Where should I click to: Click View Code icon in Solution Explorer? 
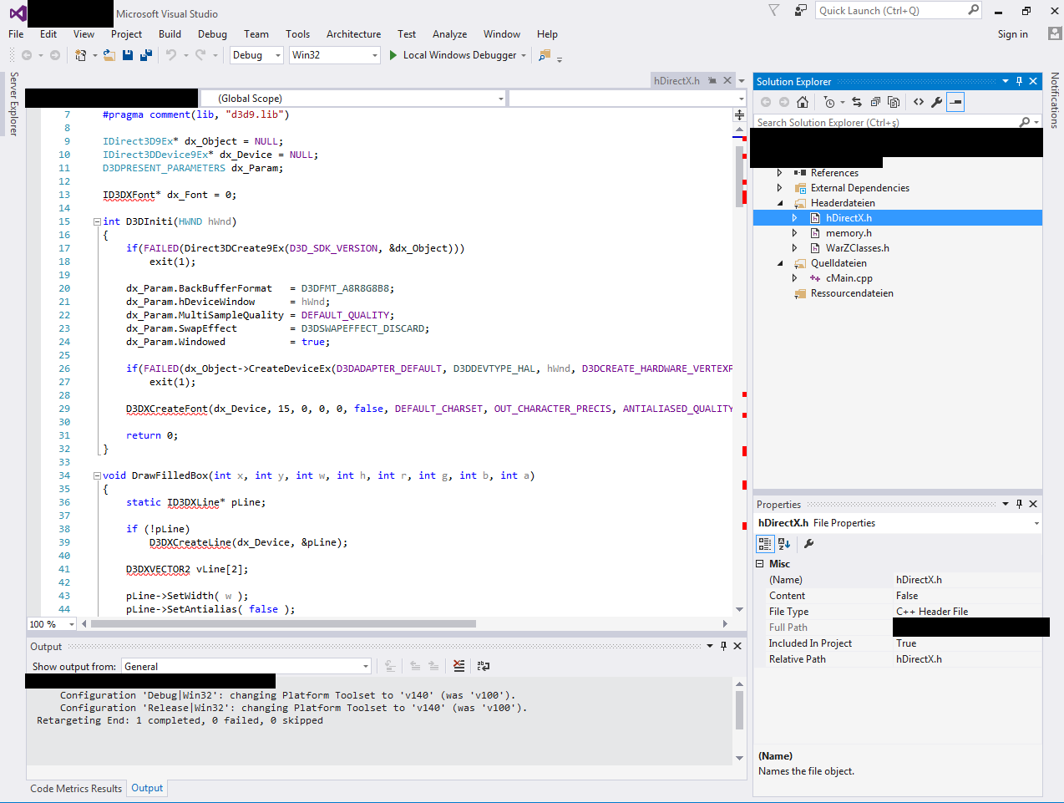(919, 102)
